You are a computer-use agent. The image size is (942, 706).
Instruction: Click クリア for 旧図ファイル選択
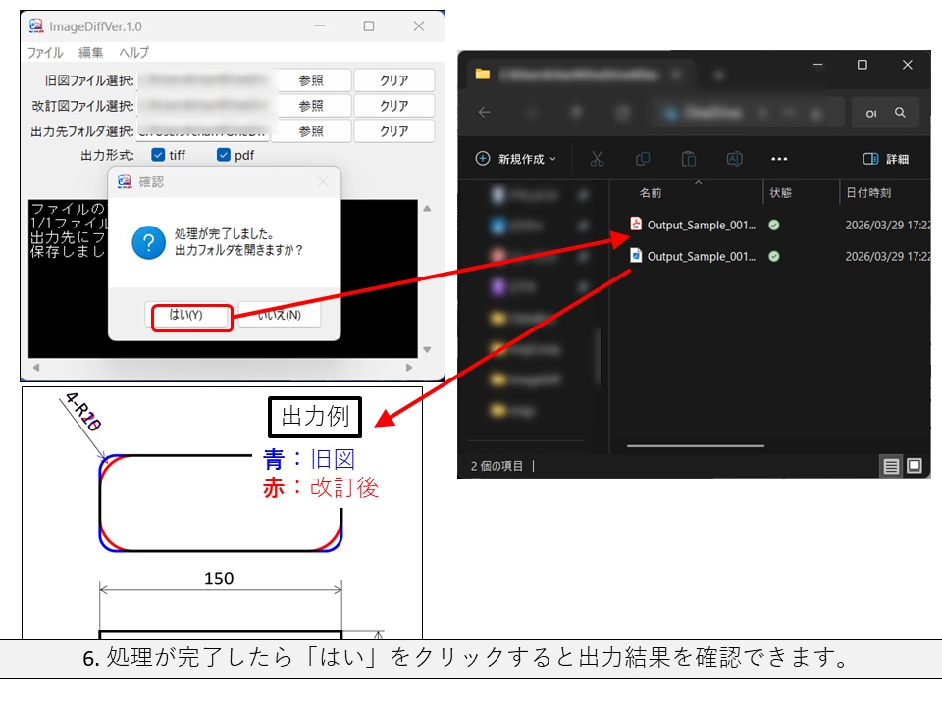click(x=394, y=80)
